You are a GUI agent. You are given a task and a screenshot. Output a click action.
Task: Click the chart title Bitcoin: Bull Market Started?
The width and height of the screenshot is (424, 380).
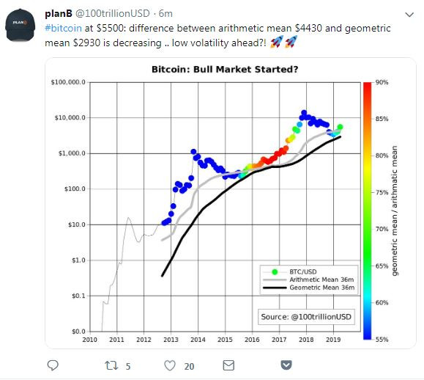pos(225,70)
